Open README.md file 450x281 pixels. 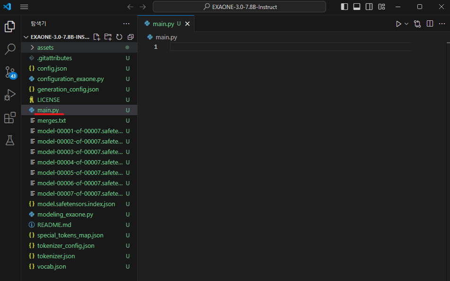click(79, 225)
